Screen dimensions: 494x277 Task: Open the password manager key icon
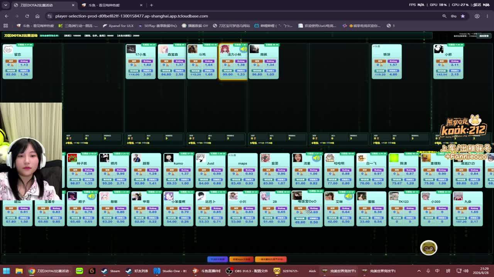pos(453,16)
